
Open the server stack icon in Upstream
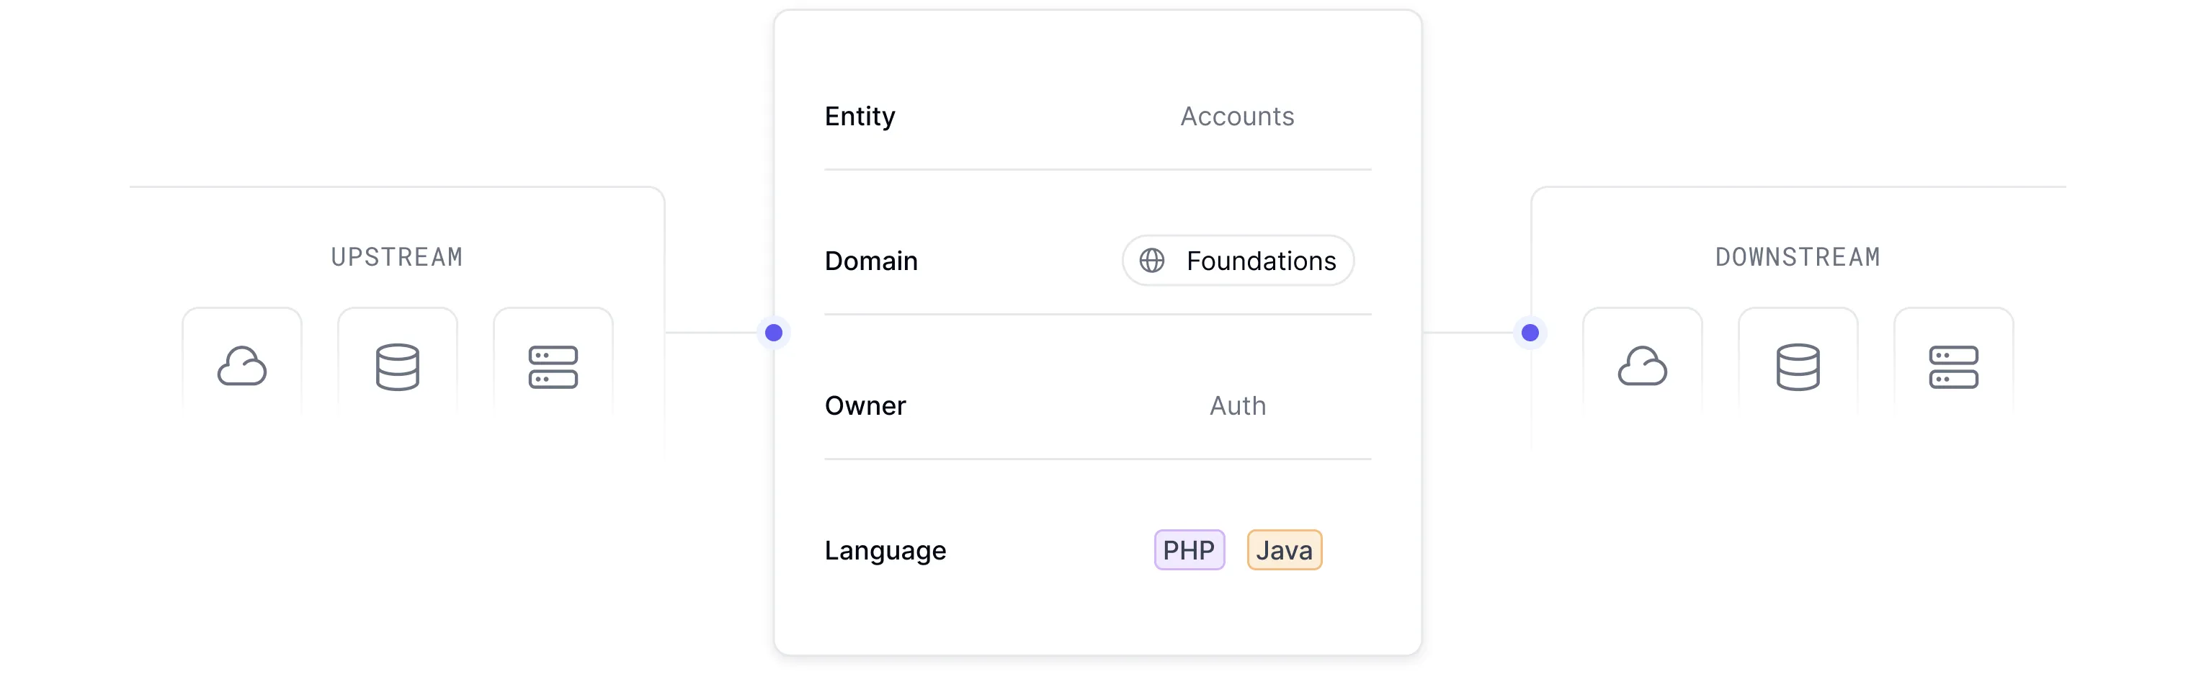point(553,367)
